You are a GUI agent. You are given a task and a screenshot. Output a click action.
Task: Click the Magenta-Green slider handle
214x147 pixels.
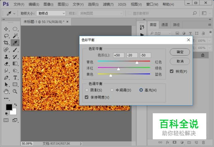118,69
